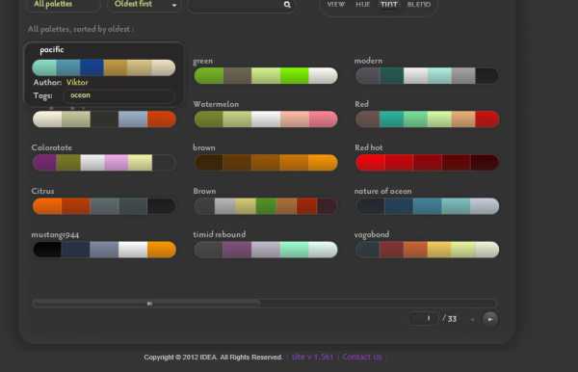Open author Viktor's profile link

(77, 82)
